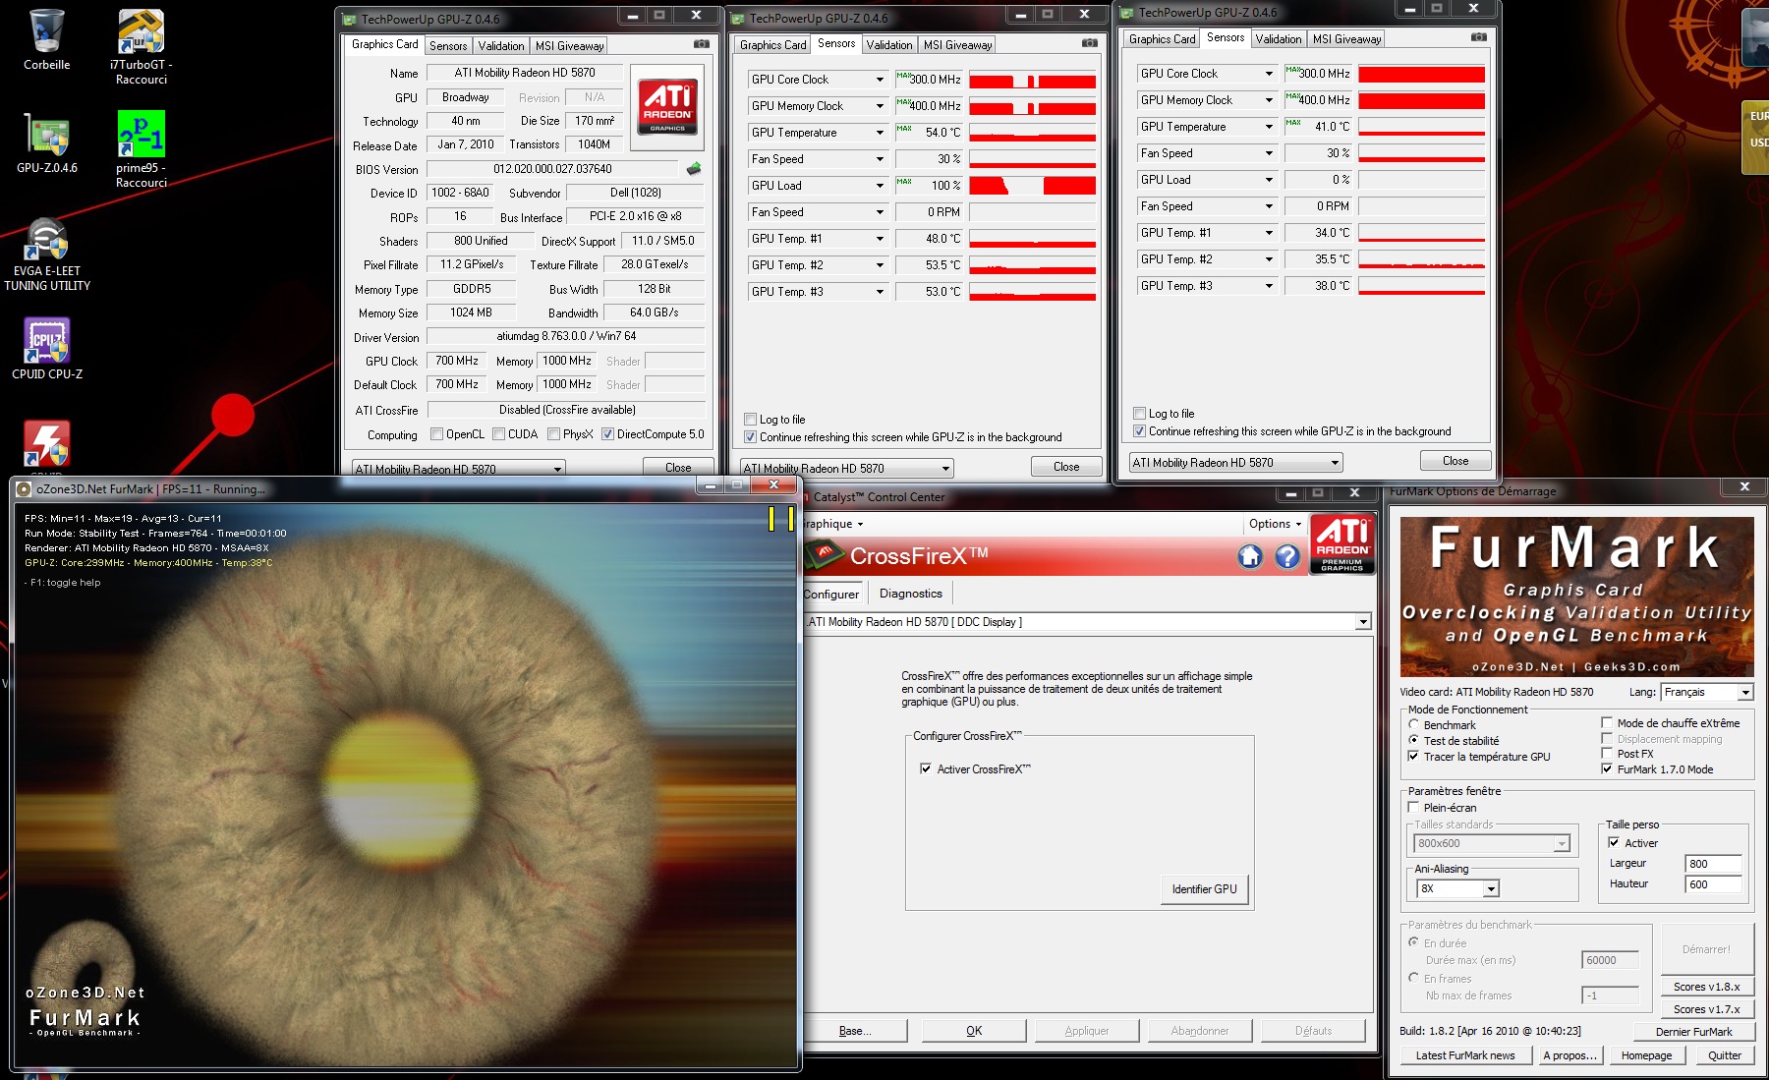The height and width of the screenshot is (1080, 1769).
Task: Click the ATI Radeon logo in GPU-Z
Action: 667,107
